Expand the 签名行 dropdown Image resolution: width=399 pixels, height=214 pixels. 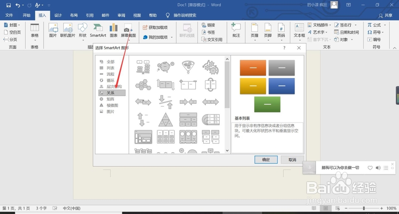[x=356, y=25]
